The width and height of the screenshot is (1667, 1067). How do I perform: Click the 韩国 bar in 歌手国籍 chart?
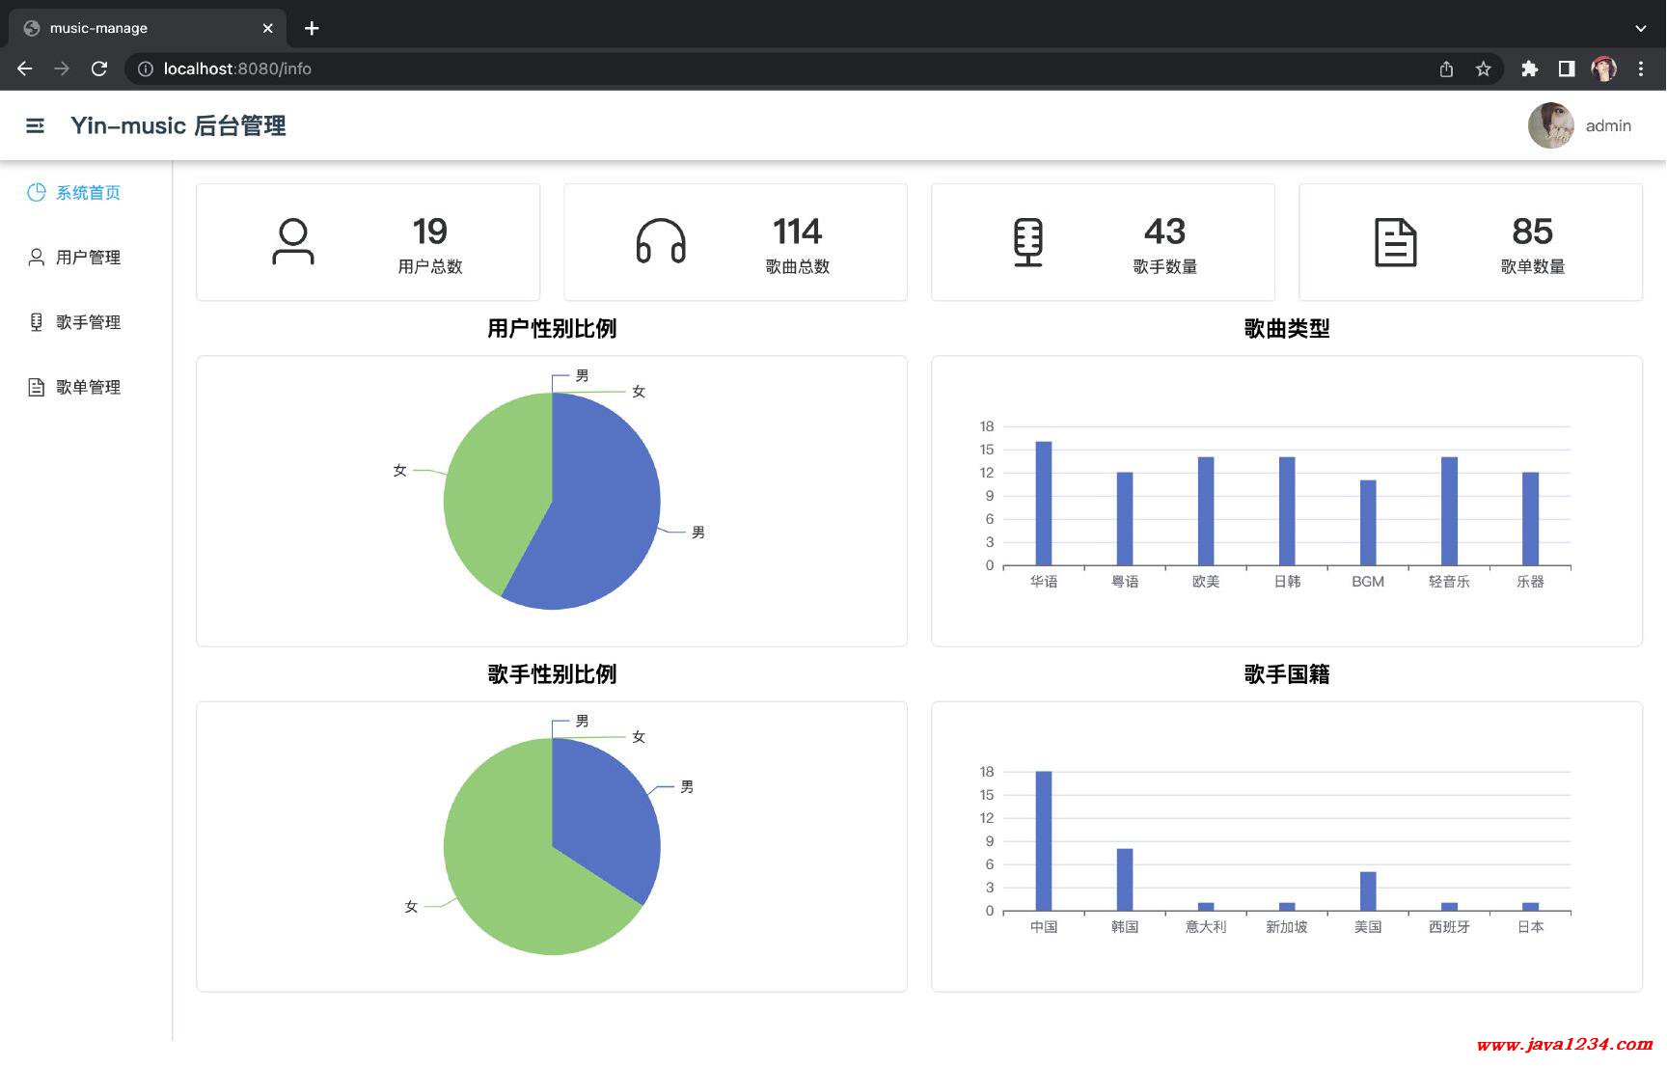pyautogui.click(x=1125, y=879)
